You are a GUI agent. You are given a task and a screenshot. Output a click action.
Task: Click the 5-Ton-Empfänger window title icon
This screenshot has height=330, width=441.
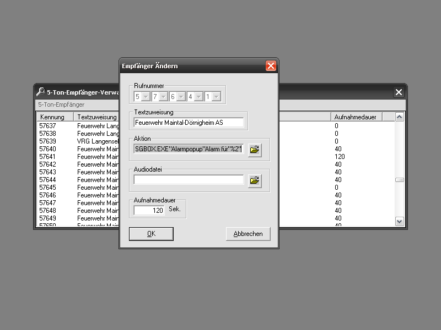pyautogui.click(x=40, y=92)
